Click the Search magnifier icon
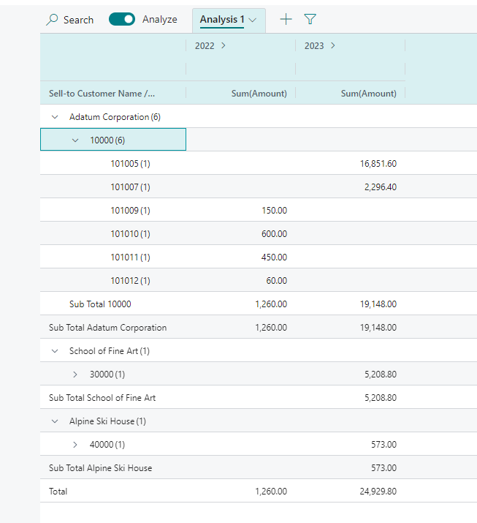The width and height of the screenshot is (477, 523). pos(52,20)
